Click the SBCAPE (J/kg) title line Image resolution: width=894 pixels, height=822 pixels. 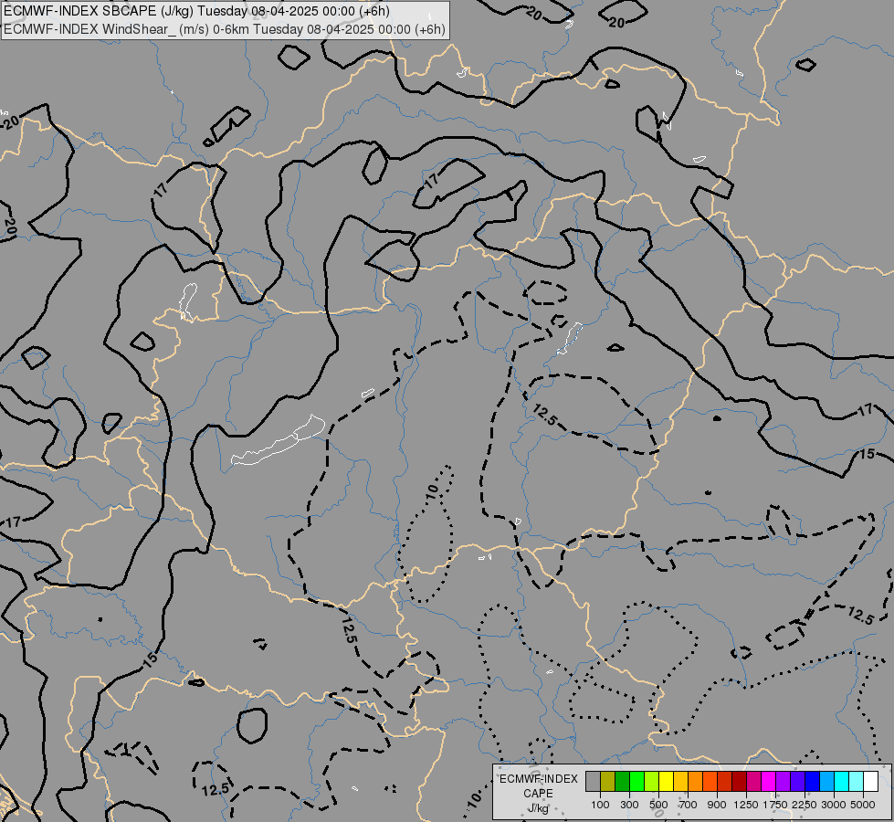[x=196, y=11]
